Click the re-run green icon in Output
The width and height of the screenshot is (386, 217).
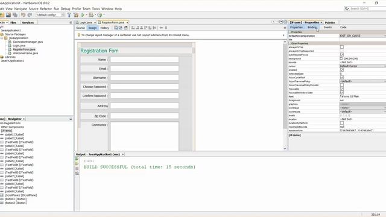[77, 159]
